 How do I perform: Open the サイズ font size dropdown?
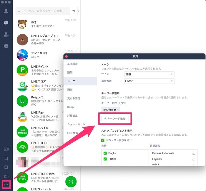pyautogui.click(x=149, y=74)
